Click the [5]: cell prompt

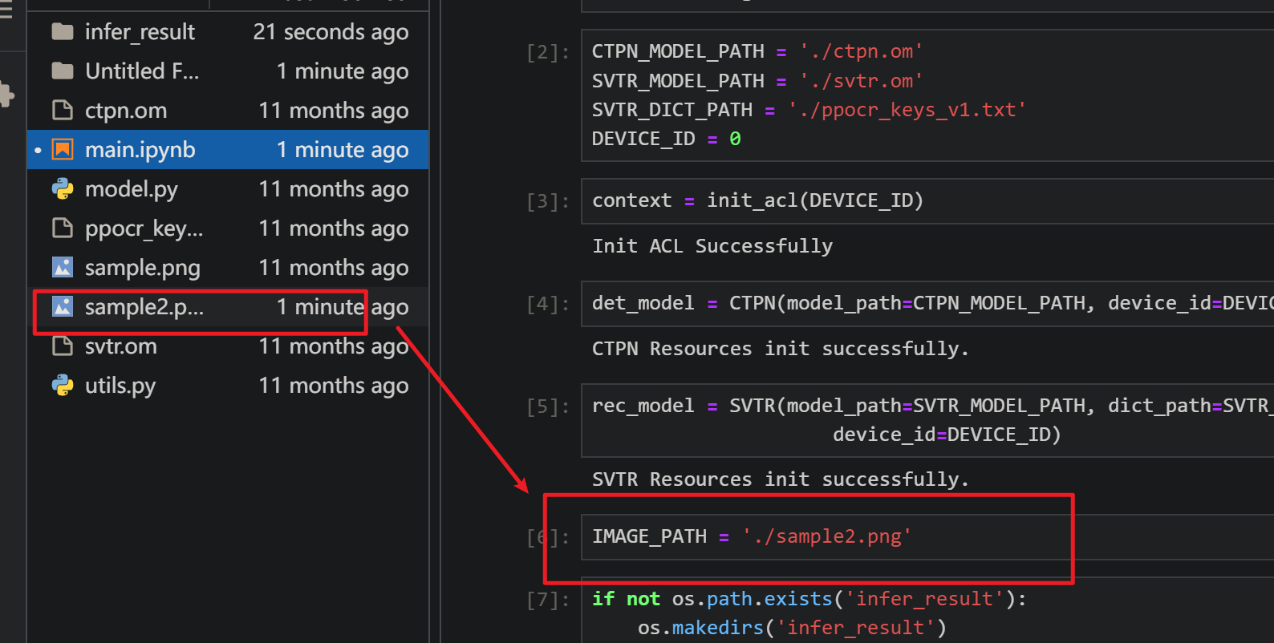pos(548,406)
